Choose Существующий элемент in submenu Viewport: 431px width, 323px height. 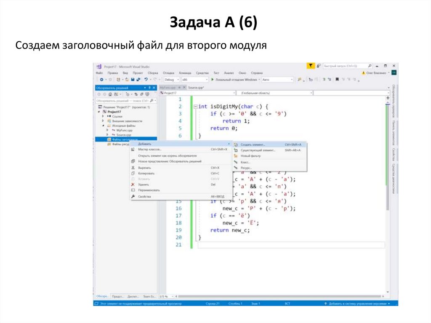[270, 150]
